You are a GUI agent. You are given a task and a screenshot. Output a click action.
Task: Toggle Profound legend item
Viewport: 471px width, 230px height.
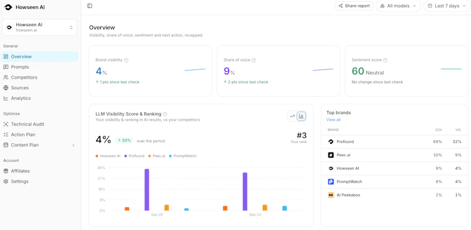(134, 156)
